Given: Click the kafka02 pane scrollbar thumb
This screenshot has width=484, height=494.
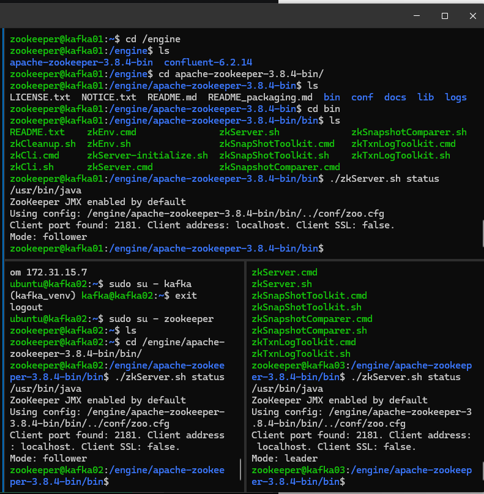Looking at the screenshot, I should coord(240,470).
